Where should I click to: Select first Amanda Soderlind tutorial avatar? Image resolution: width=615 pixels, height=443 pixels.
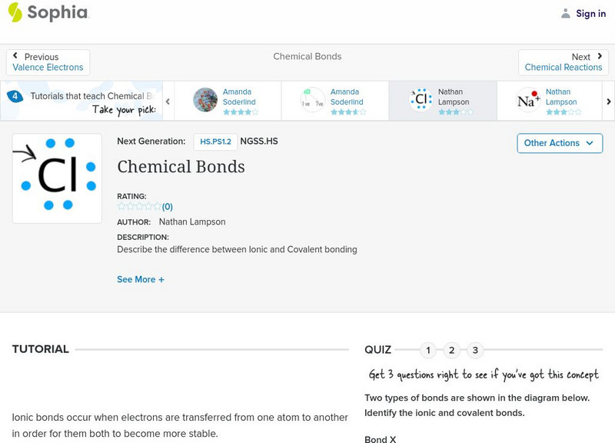click(x=205, y=100)
